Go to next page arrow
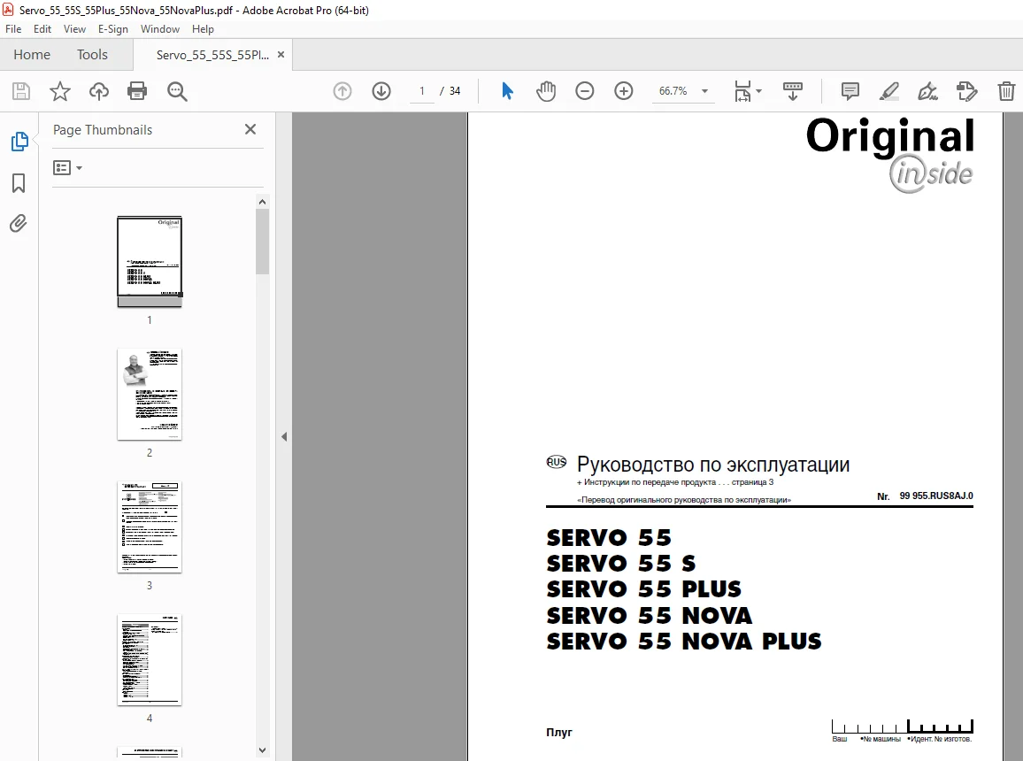Image resolution: width=1023 pixels, height=761 pixels. tap(381, 91)
